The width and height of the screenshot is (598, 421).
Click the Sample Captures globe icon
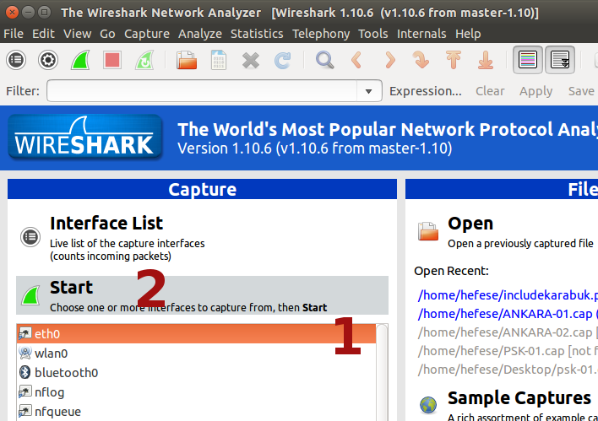pyautogui.click(x=428, y=405)
